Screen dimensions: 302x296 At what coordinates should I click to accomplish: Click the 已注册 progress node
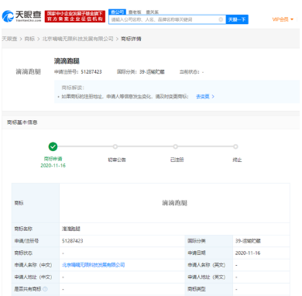point(176,146)
